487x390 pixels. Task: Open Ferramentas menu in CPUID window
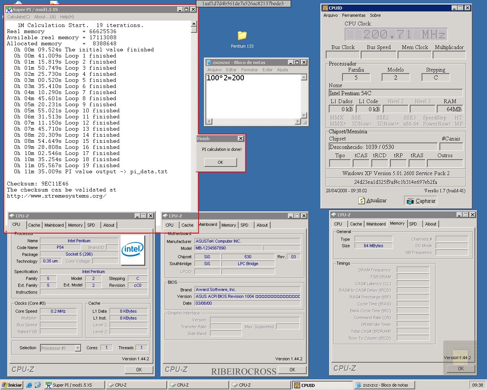353,15
